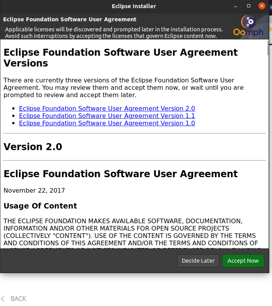Click the 'Usage Of Content' heading
This screenshot has height=306, width=272.
click(x=40, y=206)
